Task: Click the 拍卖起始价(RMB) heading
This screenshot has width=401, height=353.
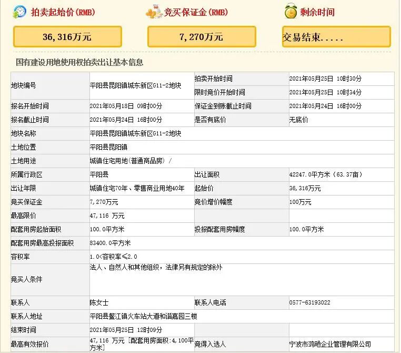Action: point(63,12)
